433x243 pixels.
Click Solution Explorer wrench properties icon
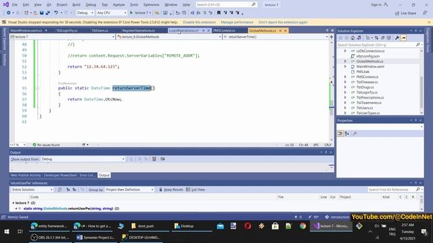(397, 38)
